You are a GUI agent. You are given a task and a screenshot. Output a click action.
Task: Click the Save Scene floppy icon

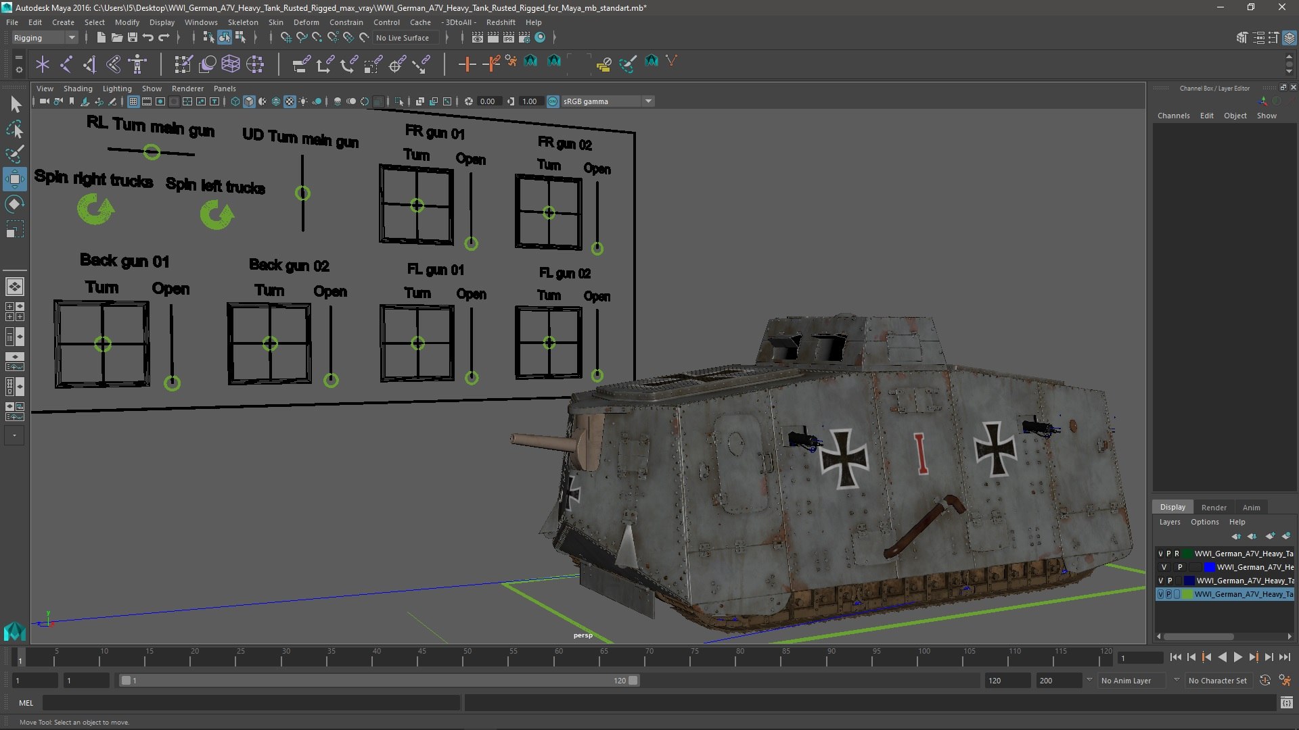133,38
